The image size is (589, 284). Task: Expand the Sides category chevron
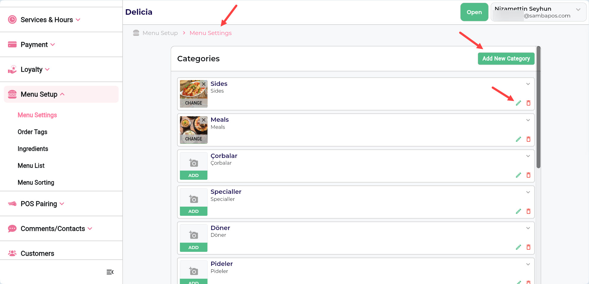click(528, 84)
